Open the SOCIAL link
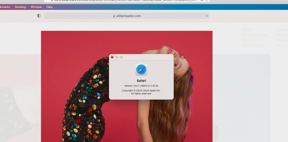288x142 pixels. (x=282, y=40)
